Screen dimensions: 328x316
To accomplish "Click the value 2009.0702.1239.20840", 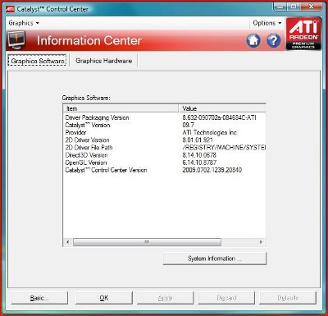I will (212, 170).
